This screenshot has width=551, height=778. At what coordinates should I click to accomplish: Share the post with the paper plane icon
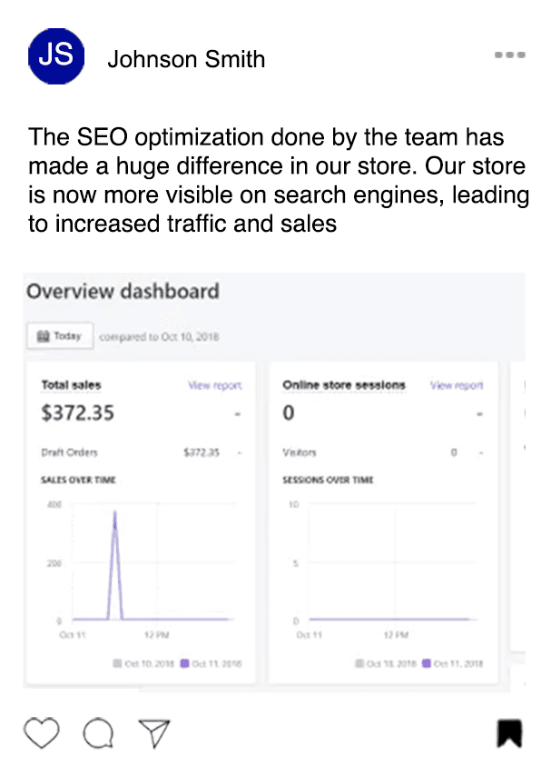click(153, 733)
